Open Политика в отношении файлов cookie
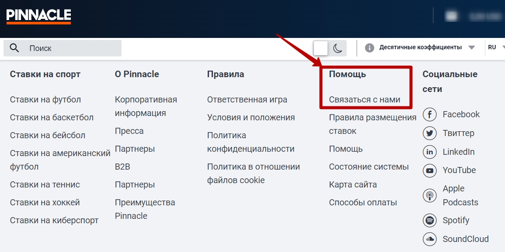The width and height of the screenshot is (505, 252). pos(254,174)
